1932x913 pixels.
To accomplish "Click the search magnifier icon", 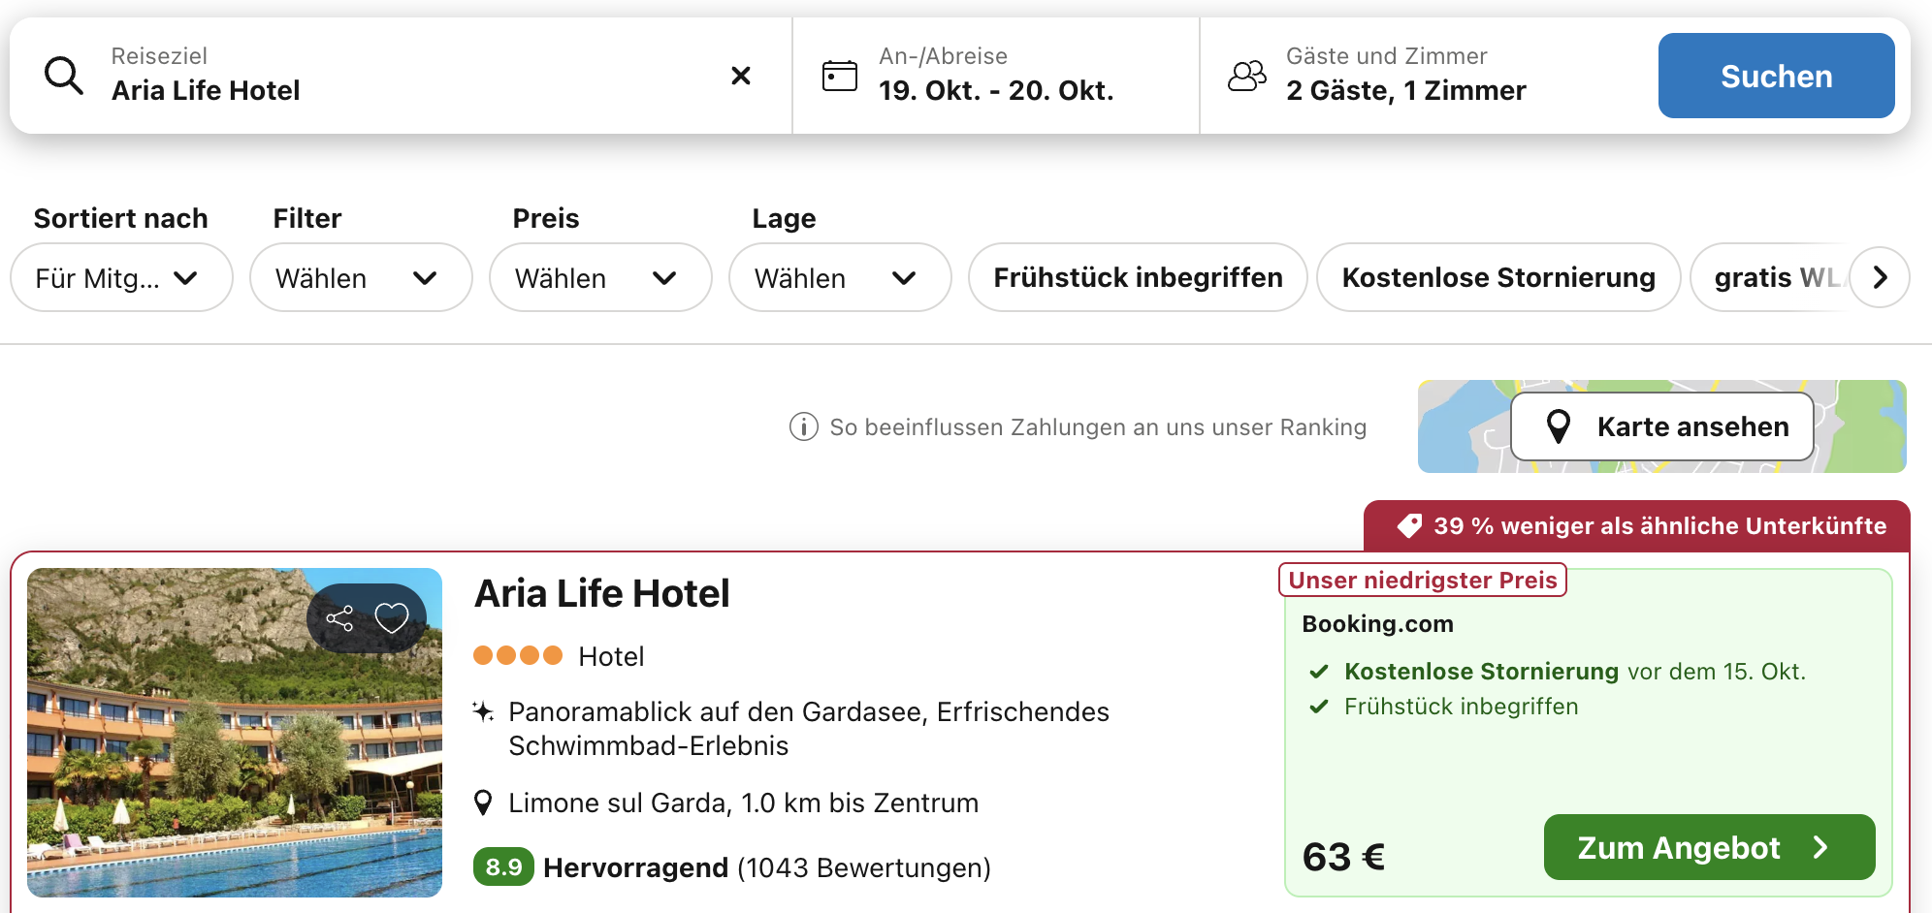I will pyautogui.click(x=64, y=76).
